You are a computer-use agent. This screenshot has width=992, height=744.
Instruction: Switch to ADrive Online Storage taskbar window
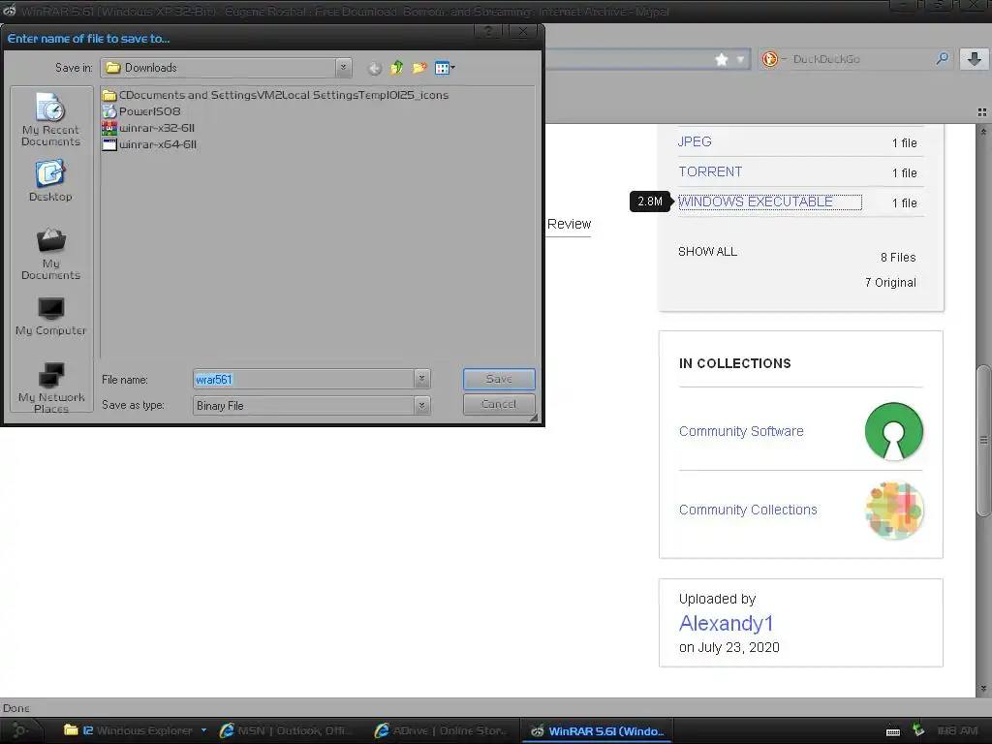pos(442,730)
